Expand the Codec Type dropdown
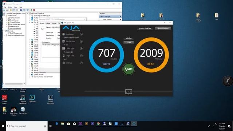Image resolution: width=233 pixels, height=131 pixels. pos(81,48)
